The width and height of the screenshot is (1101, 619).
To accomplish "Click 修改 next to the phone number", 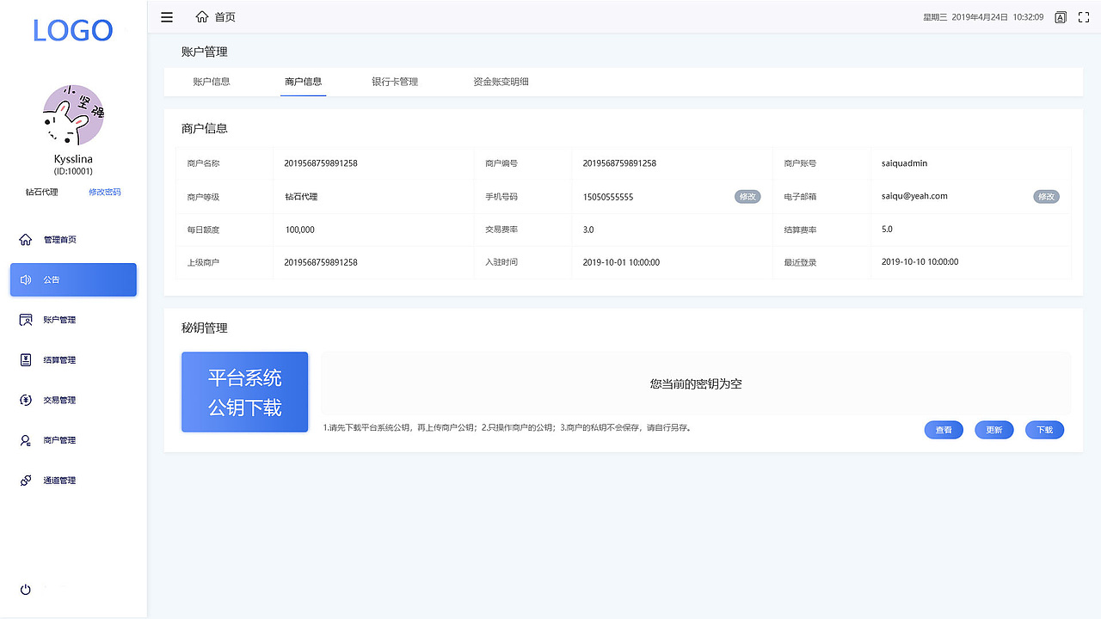I will pos(747,196).
